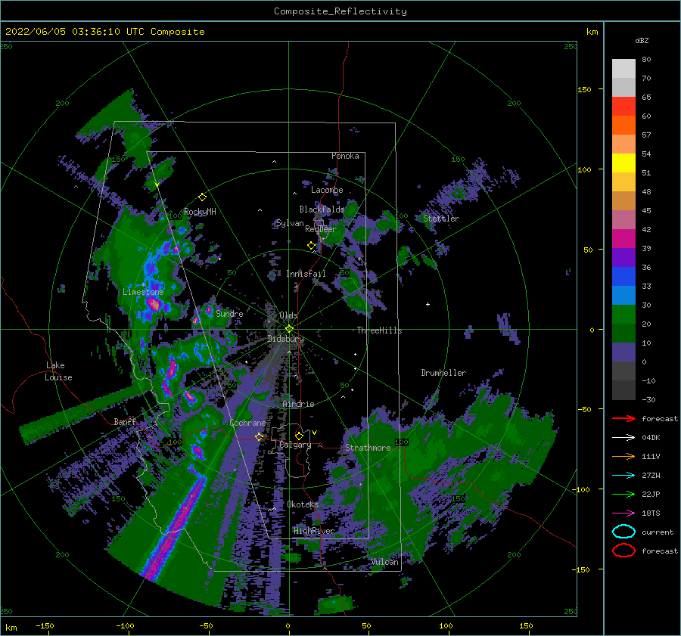Viewport: 681px width, 636px height.
Task: Click the yellow V marker near Calgary
Action: pos(315,433)
